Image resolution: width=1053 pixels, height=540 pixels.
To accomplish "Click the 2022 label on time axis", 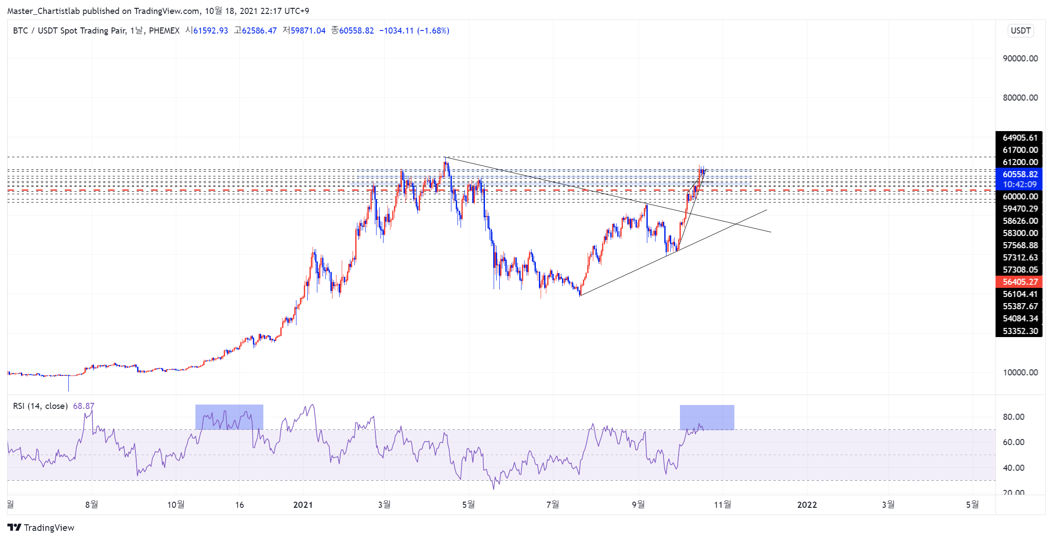I will click(807, 505).
